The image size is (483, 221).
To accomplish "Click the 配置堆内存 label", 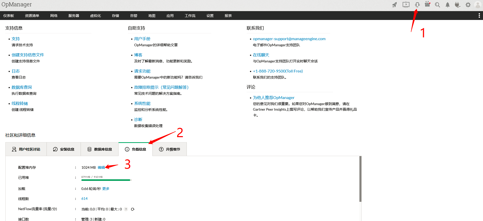I will [x=27, y=167].
